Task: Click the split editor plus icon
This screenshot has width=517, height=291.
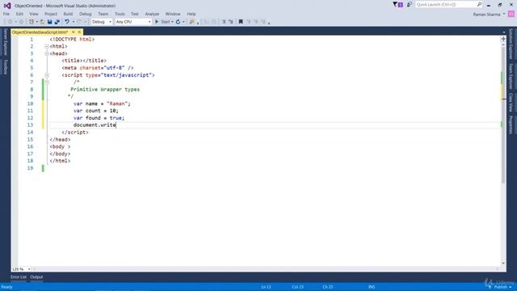Action: coord(503,39)
